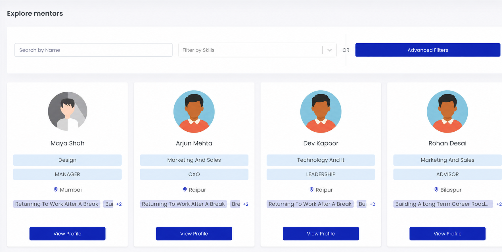Click the Bilaspur location text
The height and width of the screenshot is (252, 502).
point(451,190)
